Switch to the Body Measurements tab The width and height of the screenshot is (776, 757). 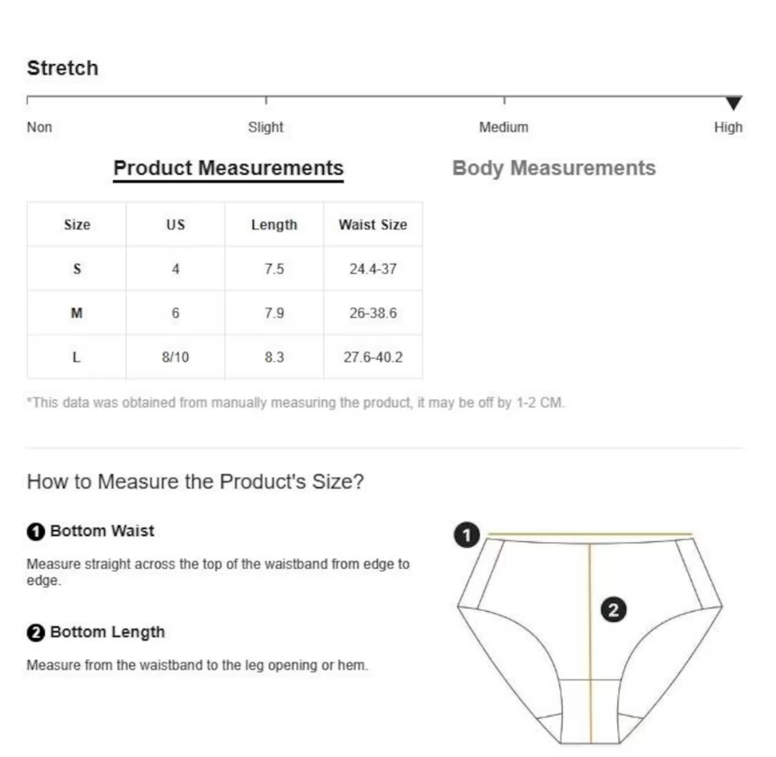554,168
